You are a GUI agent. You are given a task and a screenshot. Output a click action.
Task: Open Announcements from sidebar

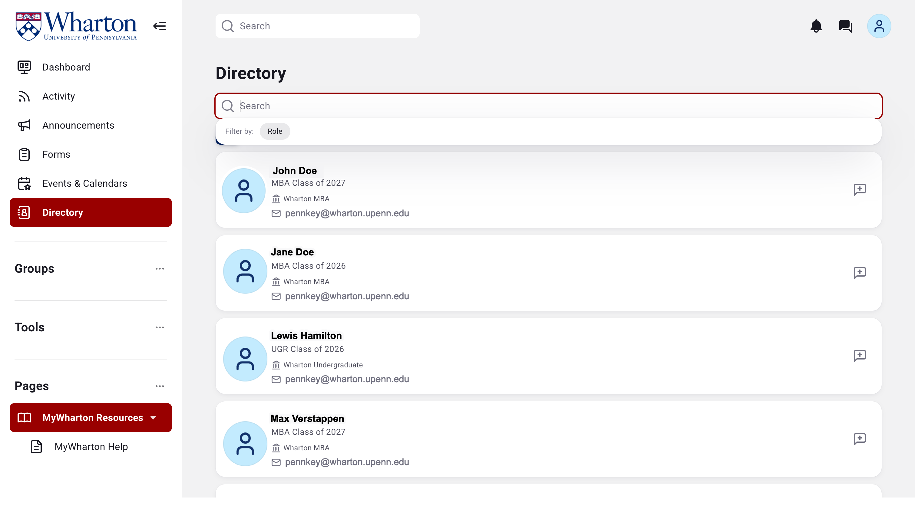pos(78,125)
